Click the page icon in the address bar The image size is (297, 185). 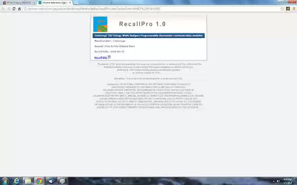(25, 9)
